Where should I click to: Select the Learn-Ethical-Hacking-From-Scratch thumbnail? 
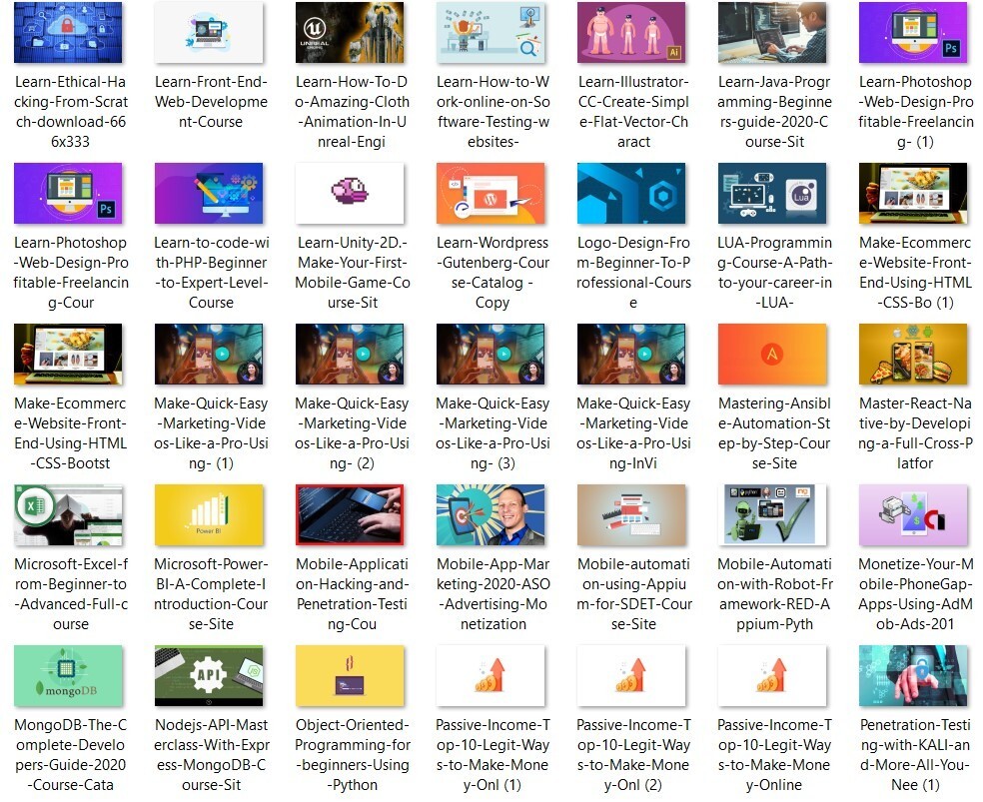click(x=68, y=32)
